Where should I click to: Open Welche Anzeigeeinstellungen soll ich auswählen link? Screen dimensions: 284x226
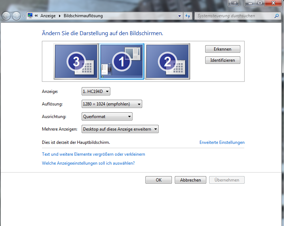click(x=88, y=163)
